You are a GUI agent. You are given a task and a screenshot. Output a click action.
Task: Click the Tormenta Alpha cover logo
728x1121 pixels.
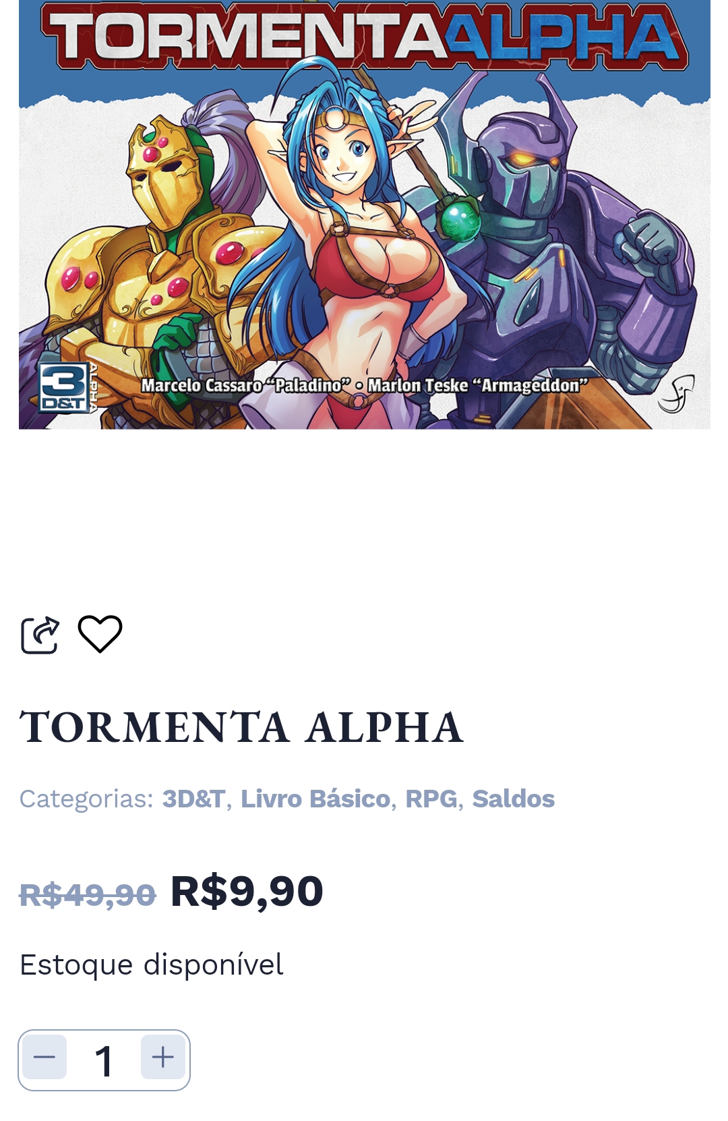pyautogui.click(x=364, y=35)
